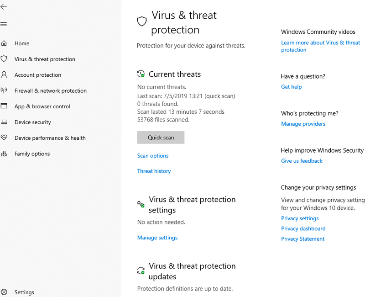
Task: Click the Settings gear icon
Action: pos(4,292)
